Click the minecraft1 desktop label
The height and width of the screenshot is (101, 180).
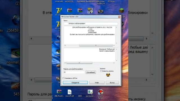[x=59, y=1]
